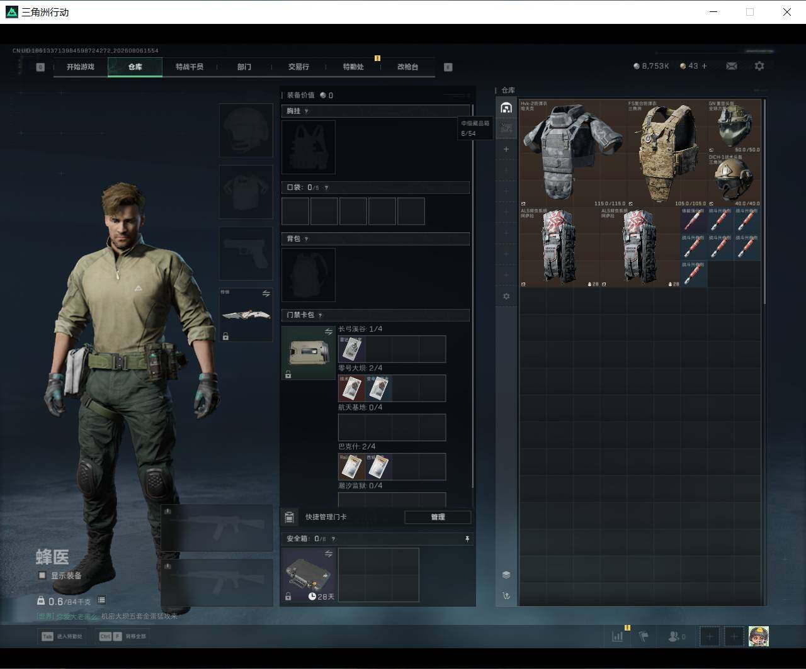Open the 交易行 tab
Image resolution: width=806 pixels, height=669 pixels.
pyautogui.click(x=298, y=67)
